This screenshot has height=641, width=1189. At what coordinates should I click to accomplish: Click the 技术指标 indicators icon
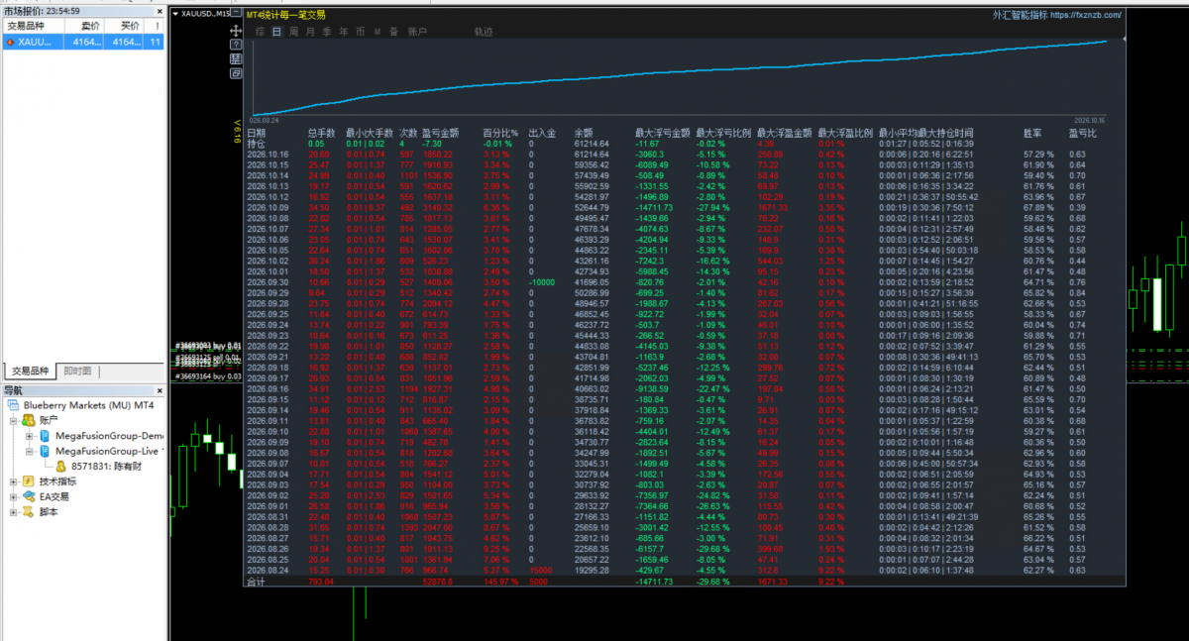point(28,481)
